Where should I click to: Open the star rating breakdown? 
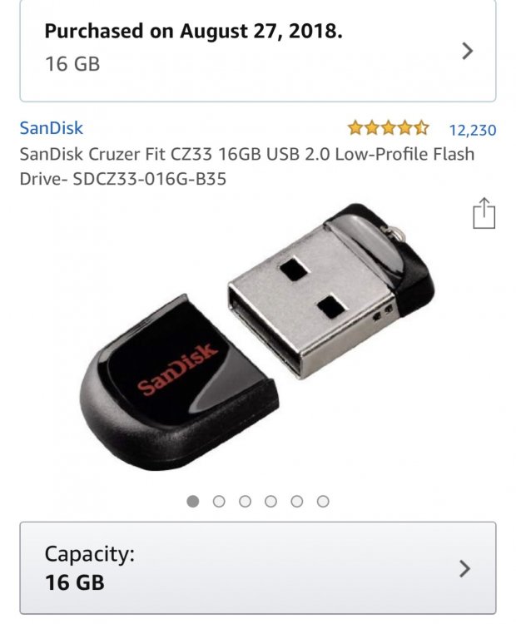[388, 128]
